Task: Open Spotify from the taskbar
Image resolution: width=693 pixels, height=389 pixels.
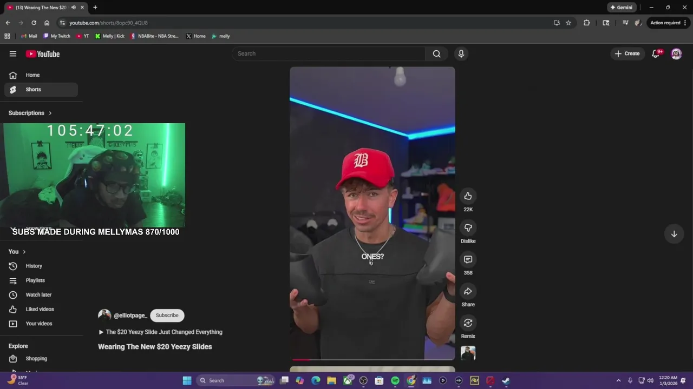Action: point(395,380)
